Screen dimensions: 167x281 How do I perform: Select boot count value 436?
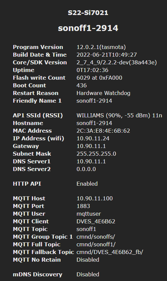[82, 85]
